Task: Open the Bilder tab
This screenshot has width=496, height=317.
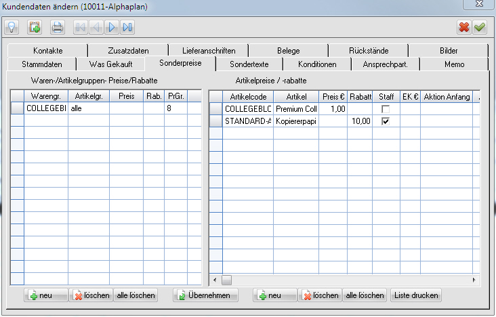Action: coord(449,51)
